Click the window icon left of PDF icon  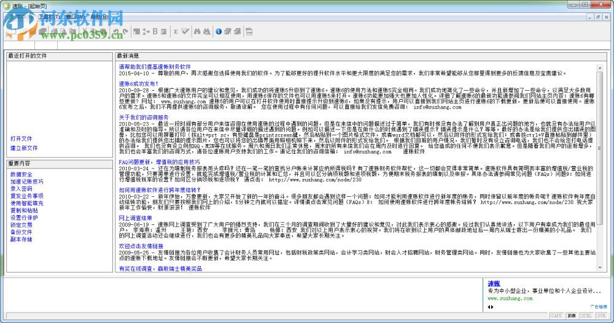pos(237,32)
